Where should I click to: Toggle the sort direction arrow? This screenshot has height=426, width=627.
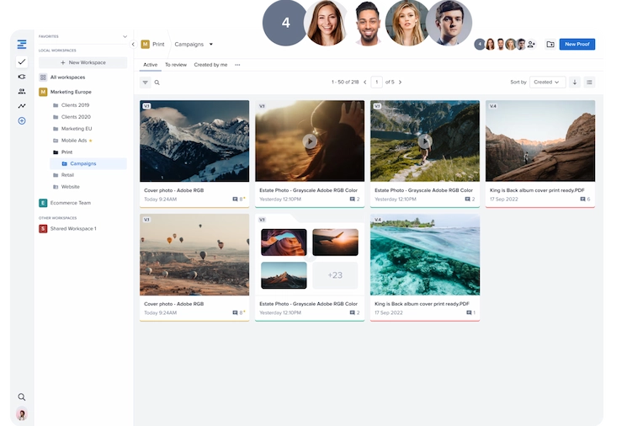tap(575, 82)
